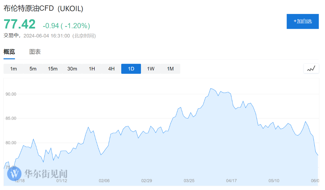
Task: Add UKOIL via the 加自选 button
Action: click(302, 21)
